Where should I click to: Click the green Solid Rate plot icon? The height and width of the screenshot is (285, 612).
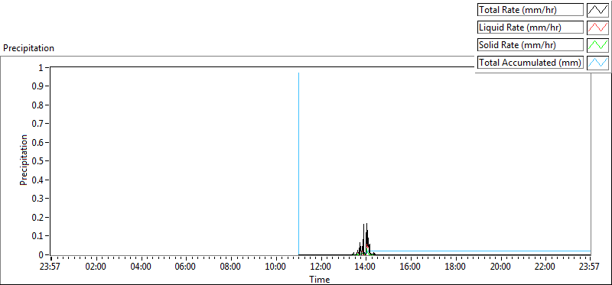pos(598,45)
